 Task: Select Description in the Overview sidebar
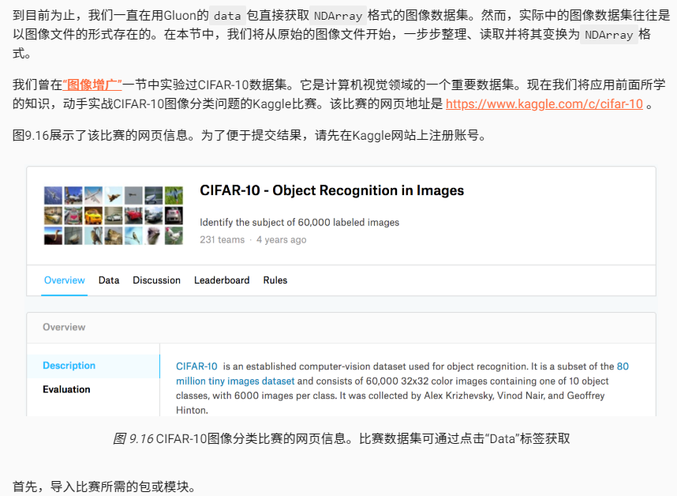93,366
